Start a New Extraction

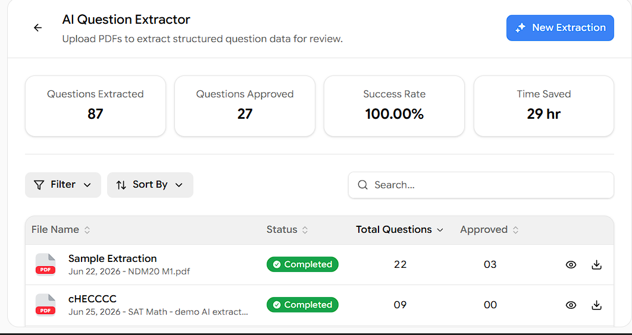coord(560,28)
